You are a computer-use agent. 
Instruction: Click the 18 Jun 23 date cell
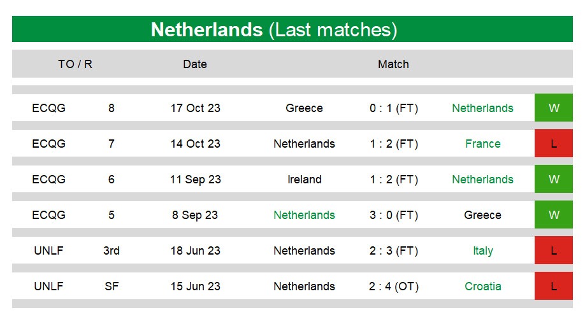[x=195, y=251]
